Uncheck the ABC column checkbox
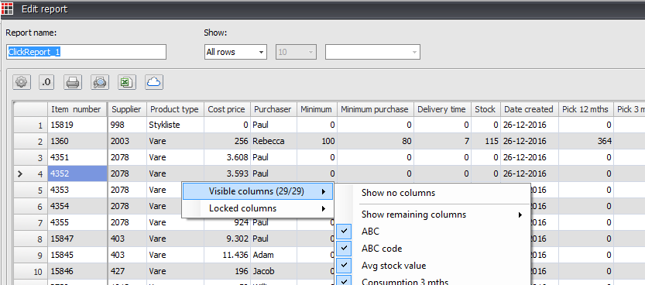The image size is (645, 285). click(x=344, y=232)
